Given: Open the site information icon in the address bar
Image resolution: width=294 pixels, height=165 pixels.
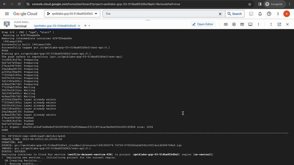Looking at the screenshot, I should tap(28, 4).
